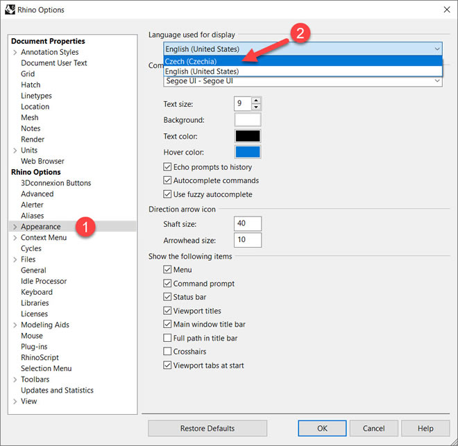
Task: Toggle Echo prompts to history checkbox
Action: click(x=167, y=167)
